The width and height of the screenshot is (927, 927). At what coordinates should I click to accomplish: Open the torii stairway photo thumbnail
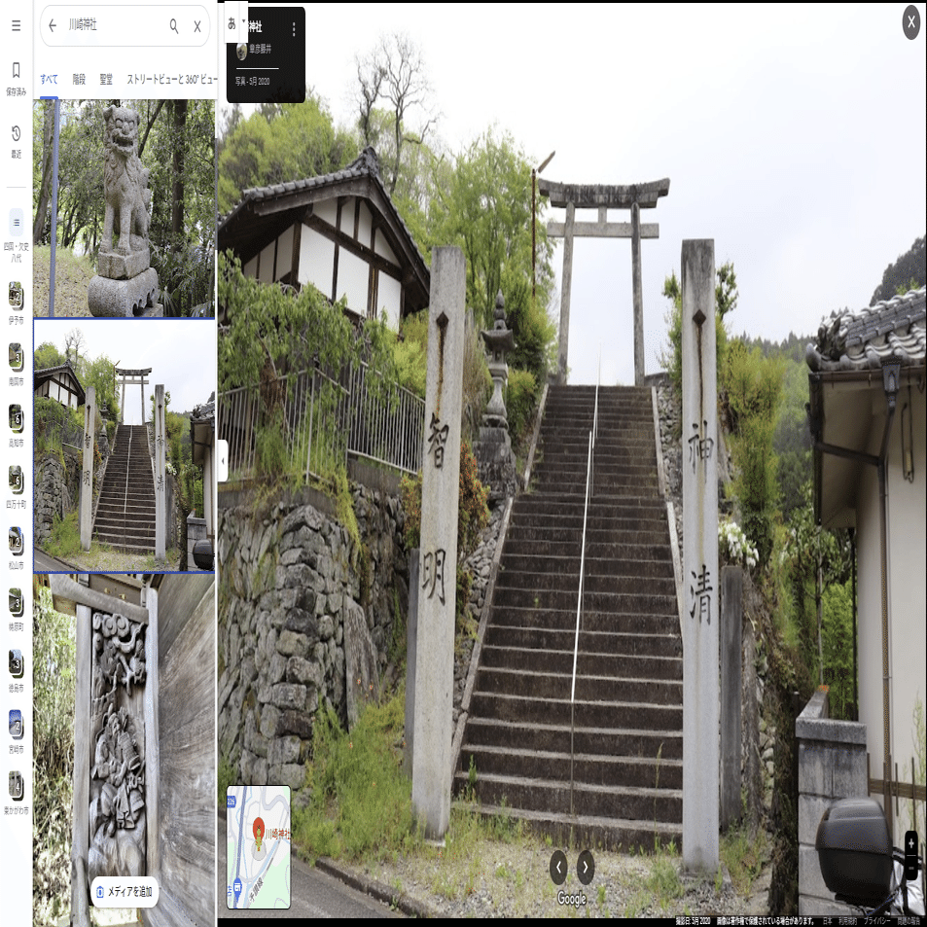point(125,446)
